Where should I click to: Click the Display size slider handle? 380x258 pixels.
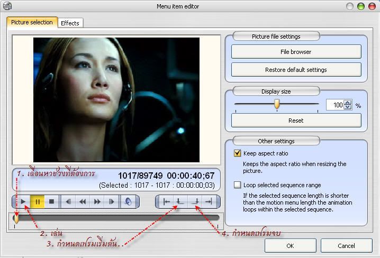[x=277, y=104]
